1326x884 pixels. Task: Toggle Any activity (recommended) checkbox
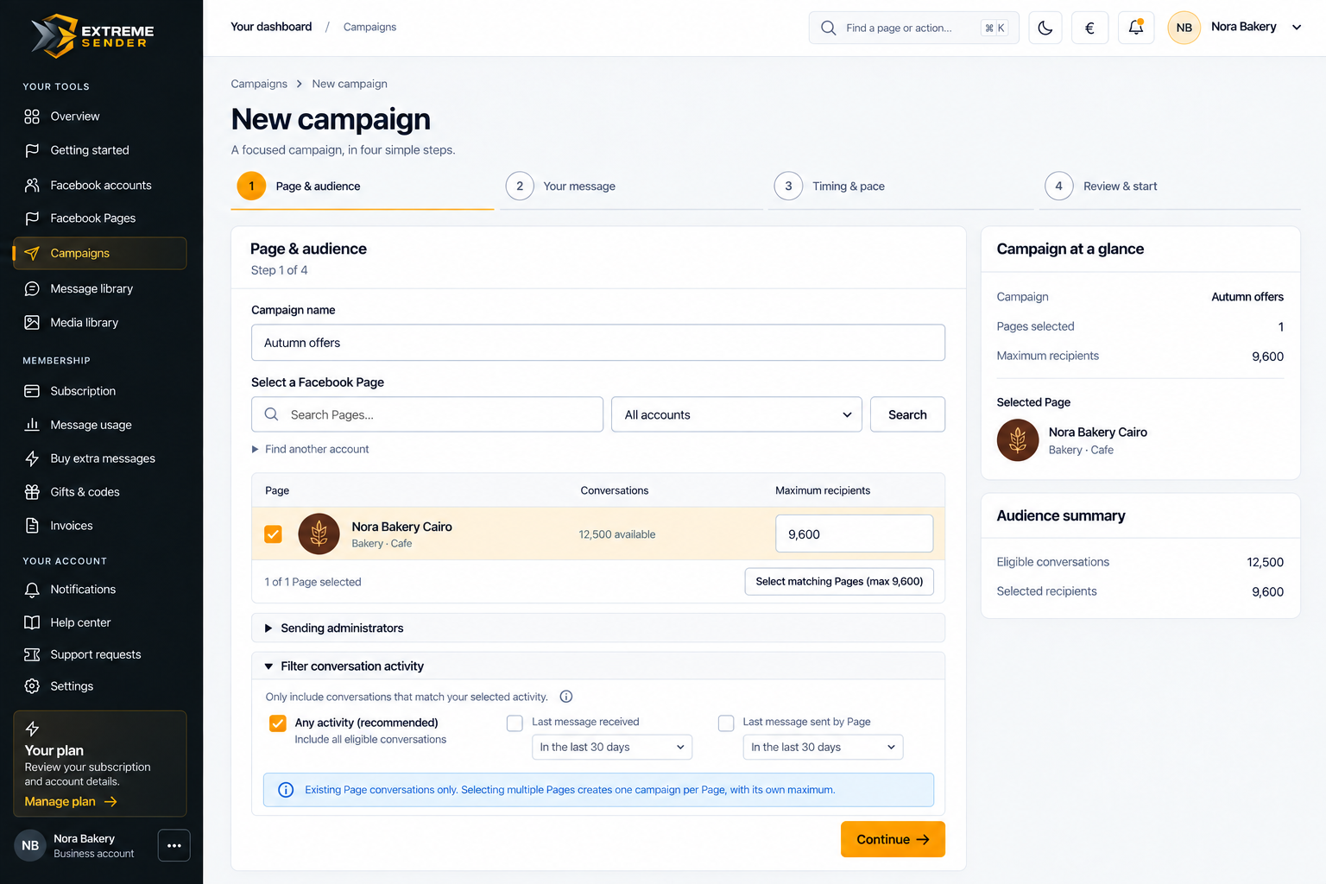pos(277,723)
